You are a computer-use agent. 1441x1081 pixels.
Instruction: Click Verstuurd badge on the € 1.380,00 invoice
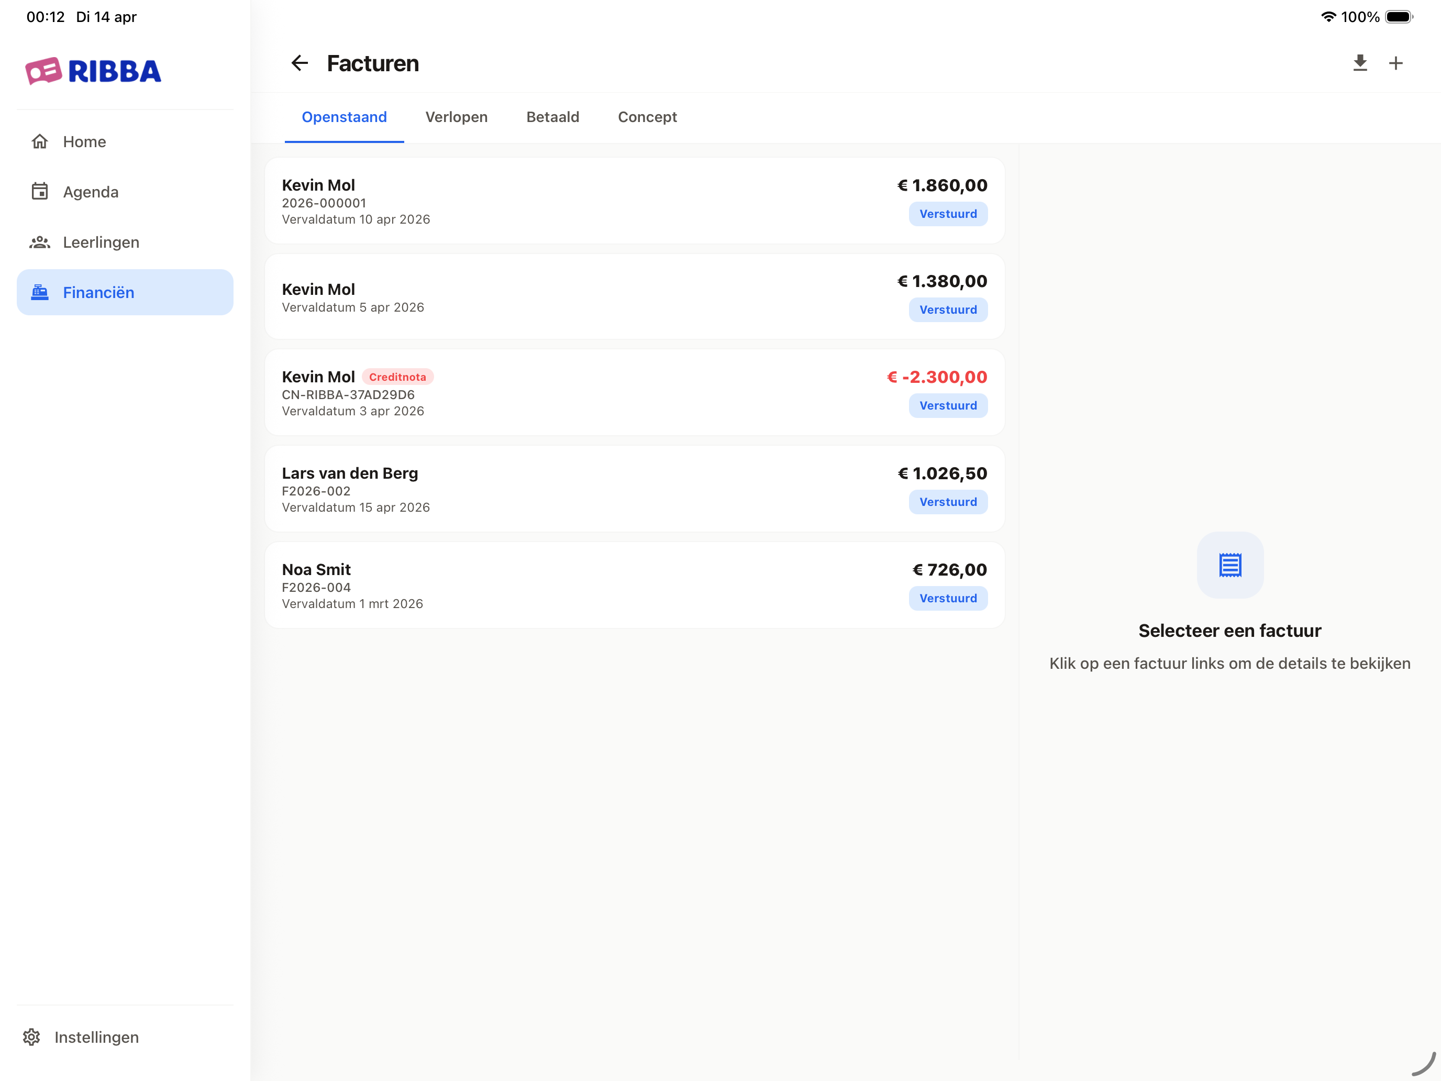(948, 310)
